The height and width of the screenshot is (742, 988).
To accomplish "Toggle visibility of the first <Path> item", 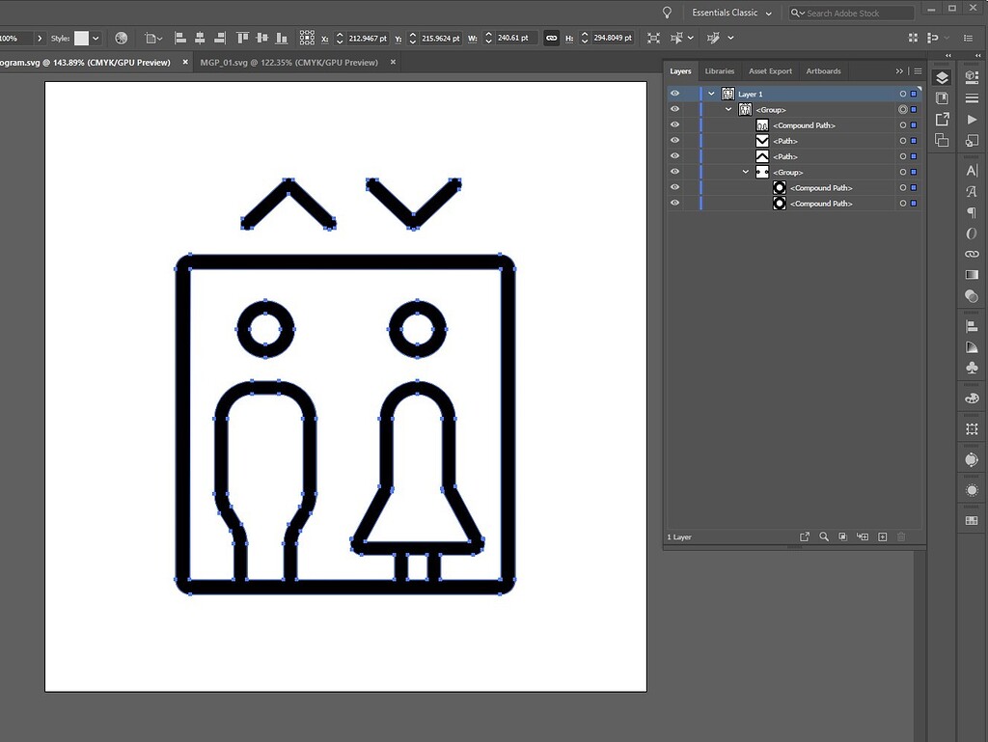I will tap(674, 140).
